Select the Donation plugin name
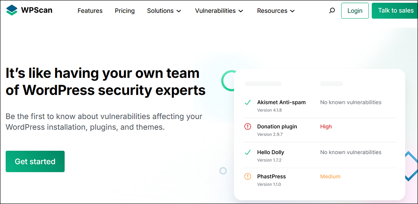This screenshot has width=418, height=204. click(x=277, y=127)
